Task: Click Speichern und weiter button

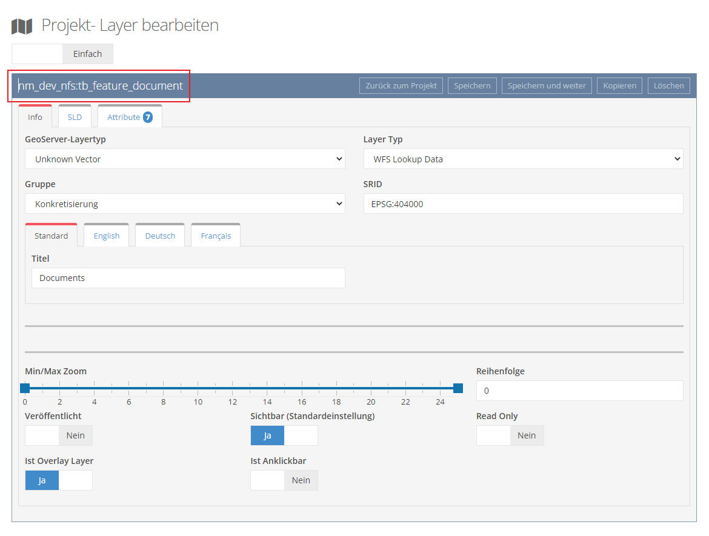Action: pyautogui.click(x=547, y=86)
